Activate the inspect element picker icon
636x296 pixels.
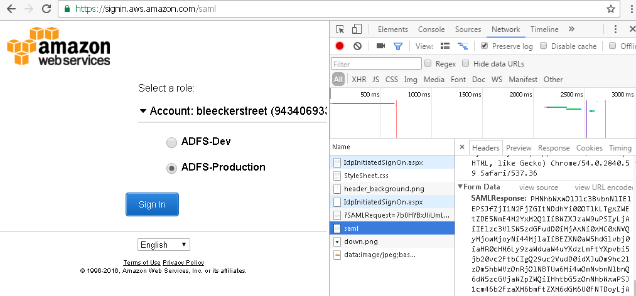[340, 29]
